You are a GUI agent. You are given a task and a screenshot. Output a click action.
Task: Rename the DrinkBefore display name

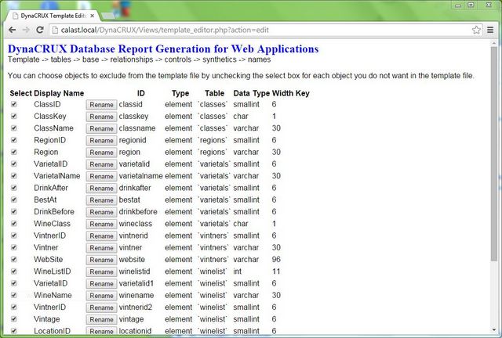[101, 212]
